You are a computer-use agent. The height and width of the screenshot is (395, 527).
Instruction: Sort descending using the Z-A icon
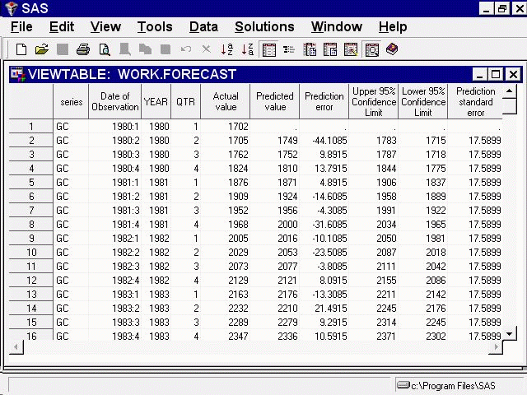(x=248, y=50)
